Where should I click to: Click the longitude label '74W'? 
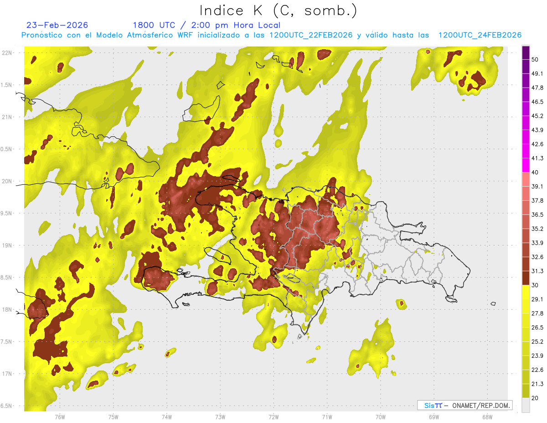tap(167, 417)
